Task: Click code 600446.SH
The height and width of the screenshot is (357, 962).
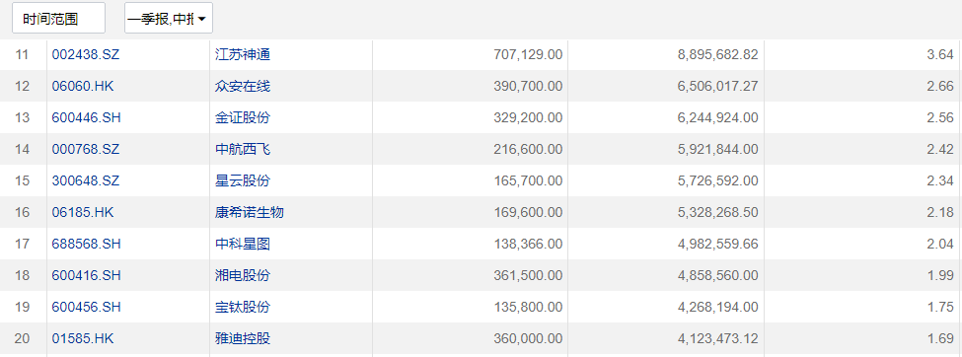Action: [x=87, y=117]
